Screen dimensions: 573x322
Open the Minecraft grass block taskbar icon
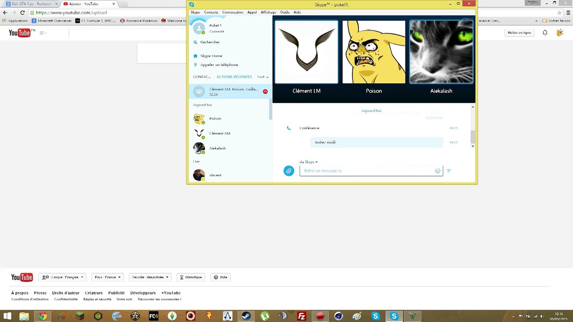click(80, 316)
